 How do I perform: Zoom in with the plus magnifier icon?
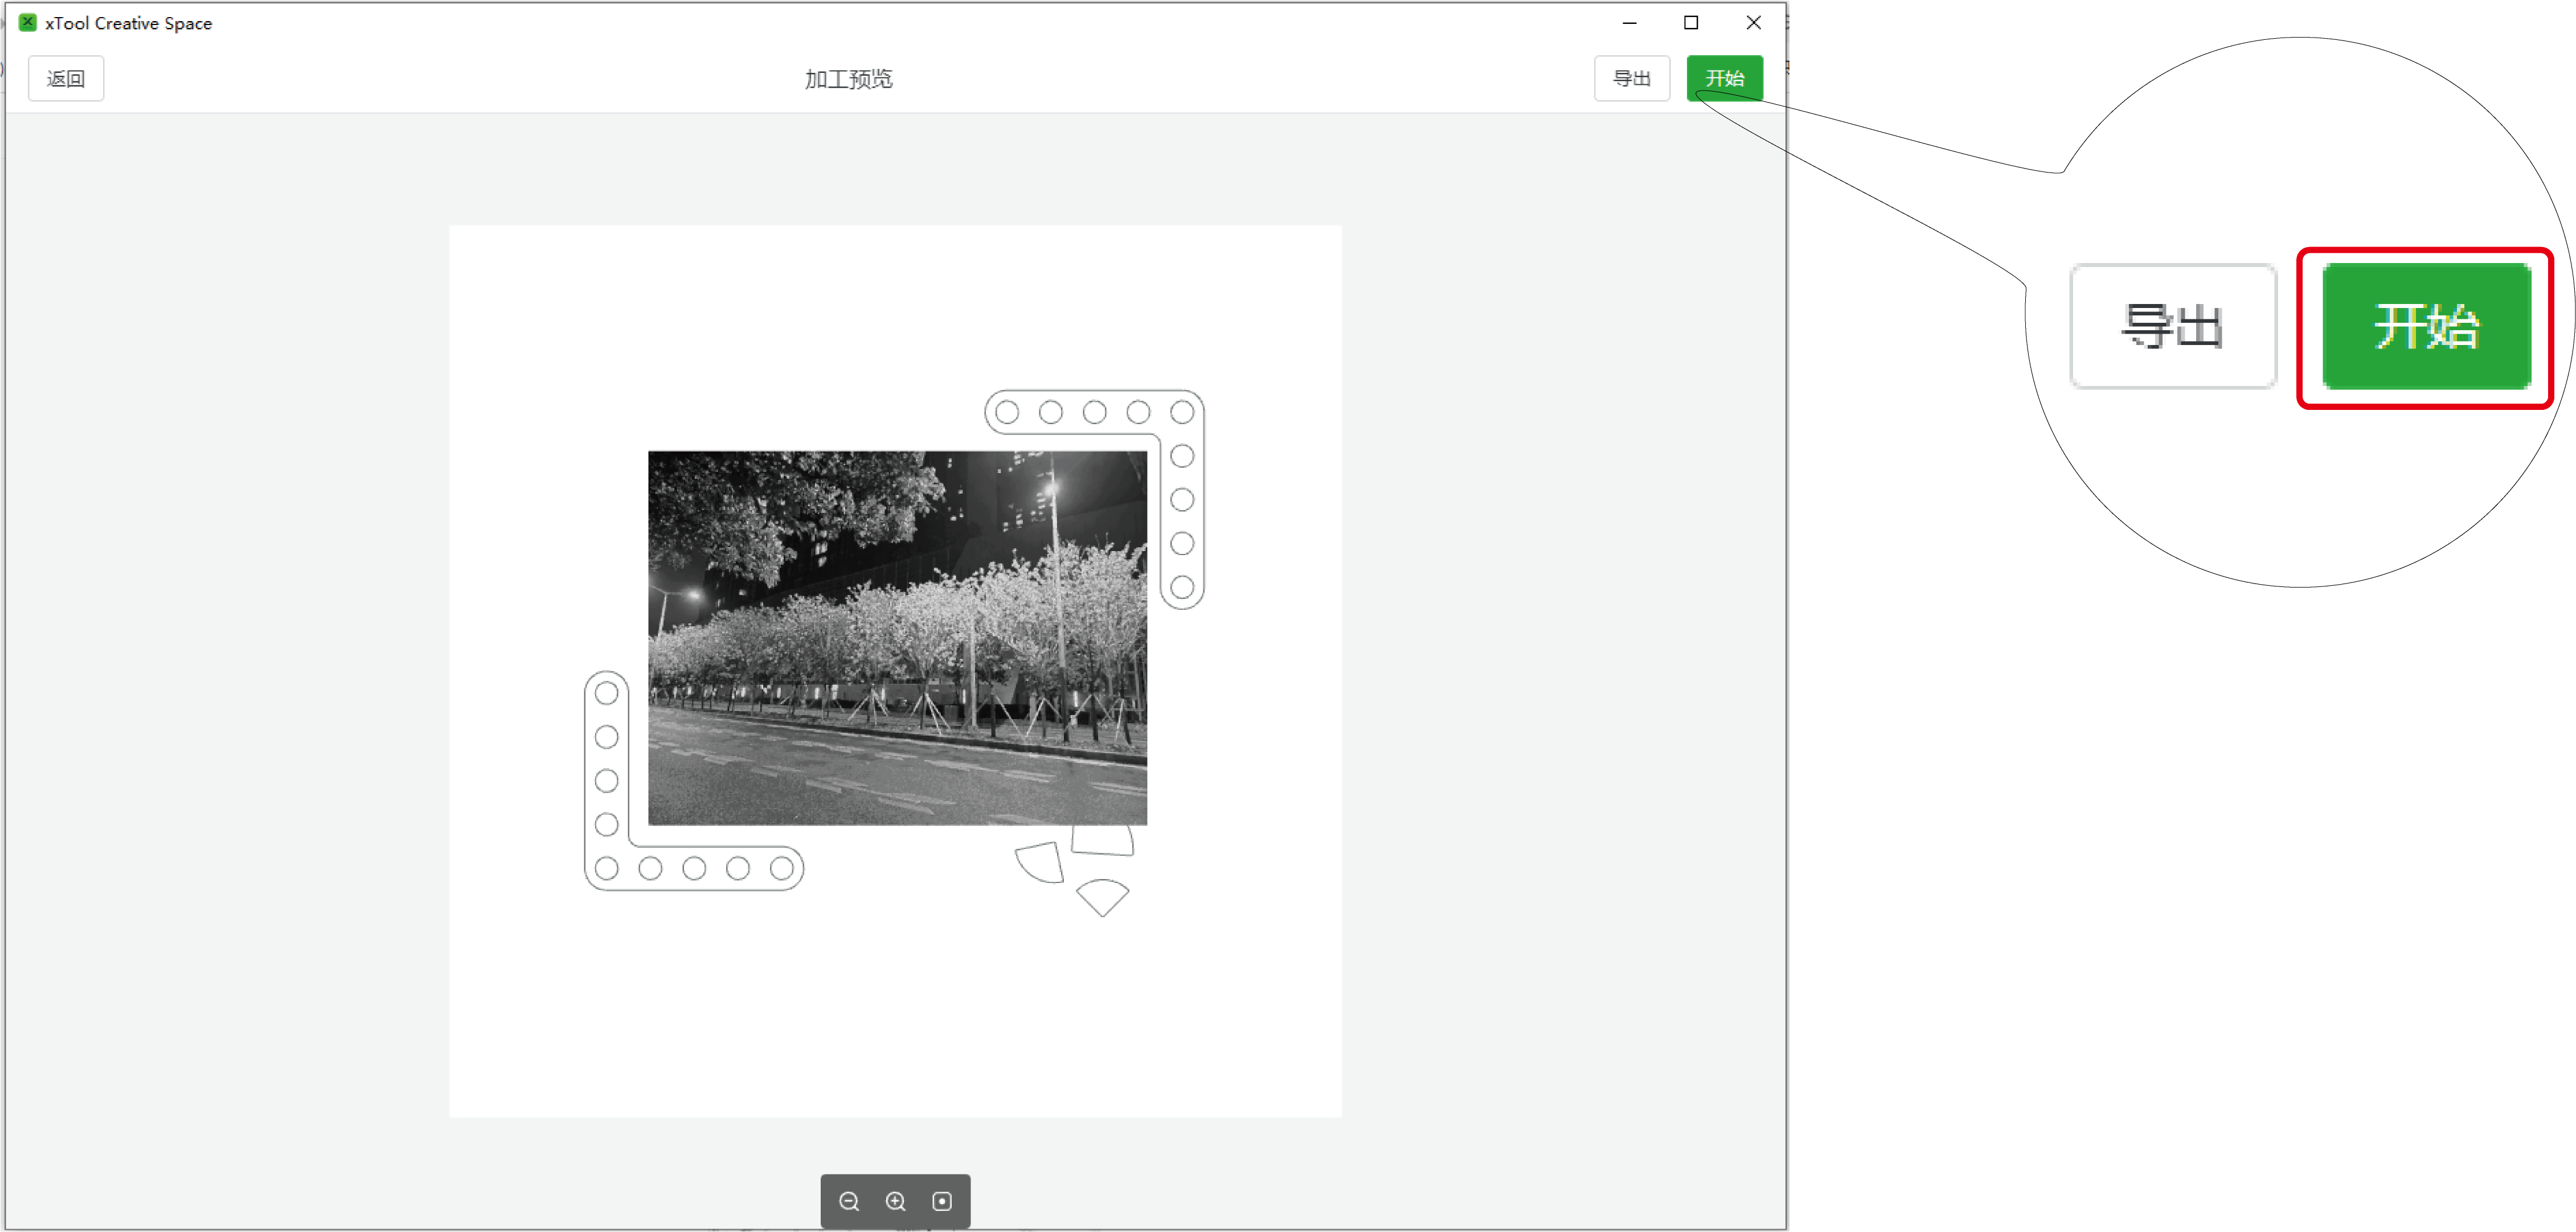896,1201
